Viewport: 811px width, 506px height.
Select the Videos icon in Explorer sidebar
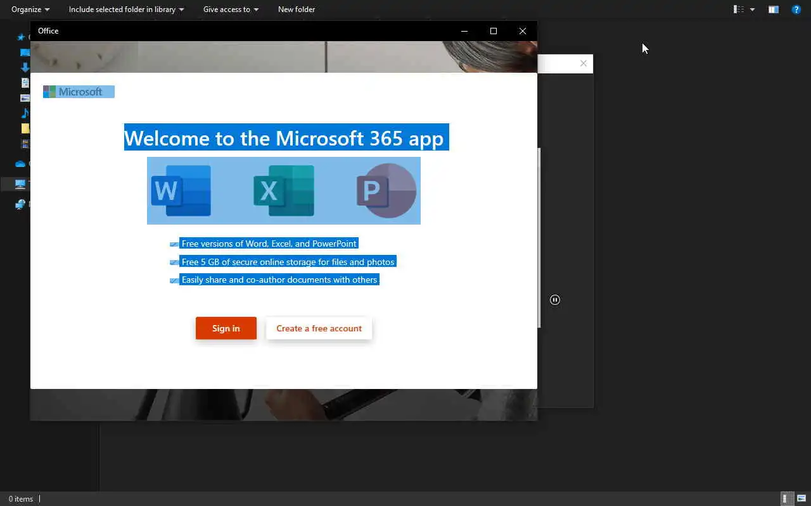click(25, 144)
